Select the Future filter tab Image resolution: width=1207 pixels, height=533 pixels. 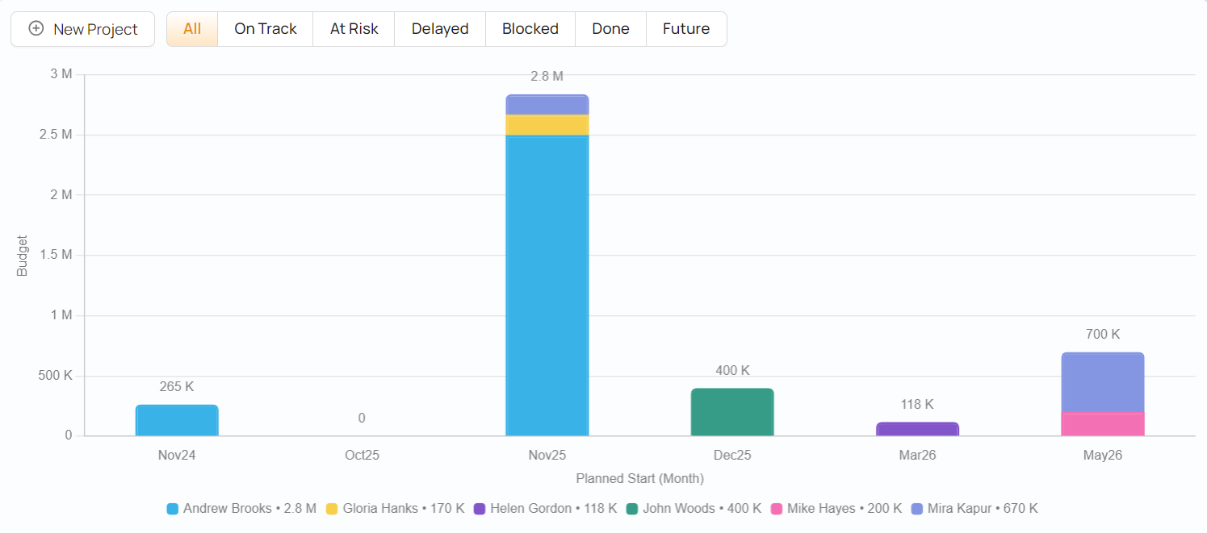(x=686, y=29)
